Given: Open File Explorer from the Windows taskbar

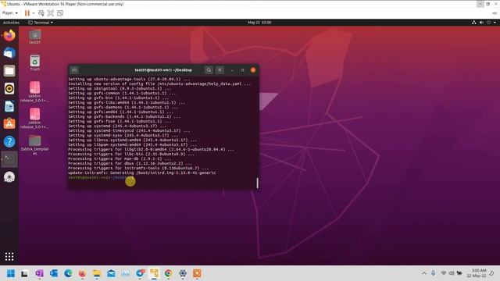Looking at the screenshot, I should coord(97,273).
